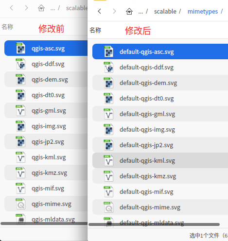Sort by 名称 column in right window
228x241 pixels.
[95, 30]
